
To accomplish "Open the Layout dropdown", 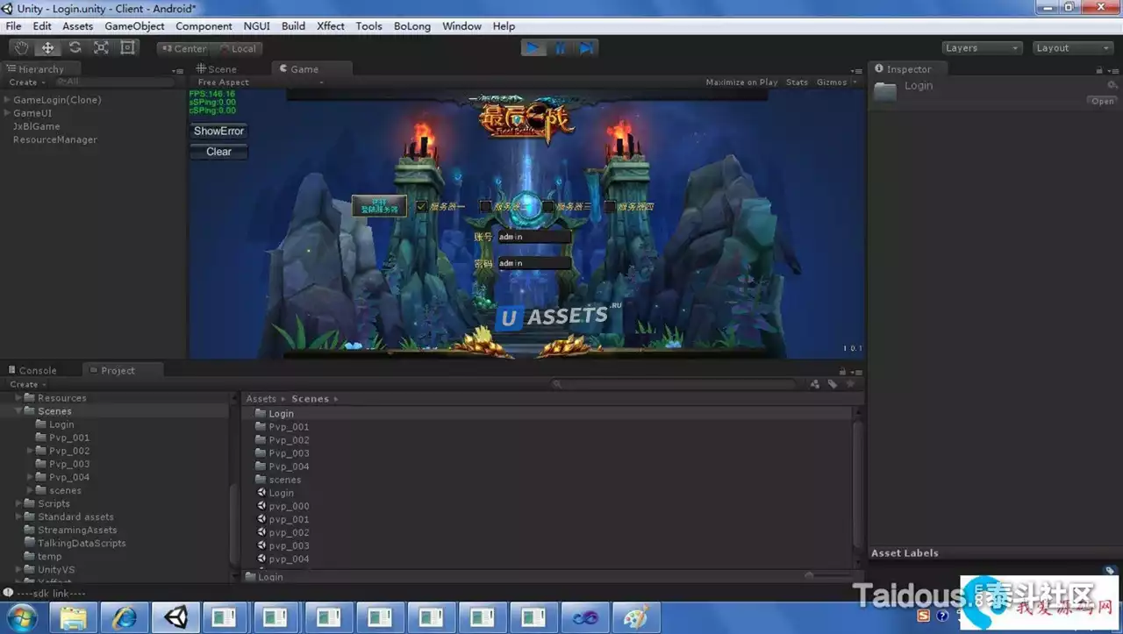I will coord(1072,48).
